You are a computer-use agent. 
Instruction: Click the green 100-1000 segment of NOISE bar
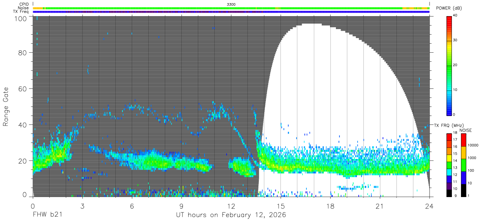click(x=463, y=165)
